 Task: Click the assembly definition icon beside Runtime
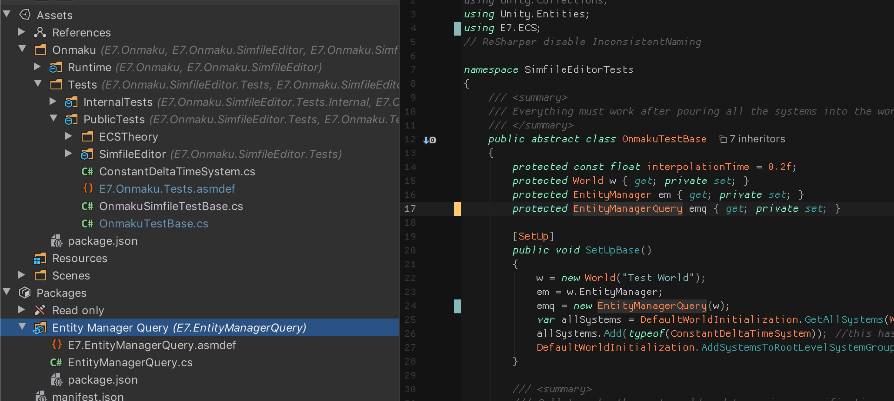(x=55, y=67)
